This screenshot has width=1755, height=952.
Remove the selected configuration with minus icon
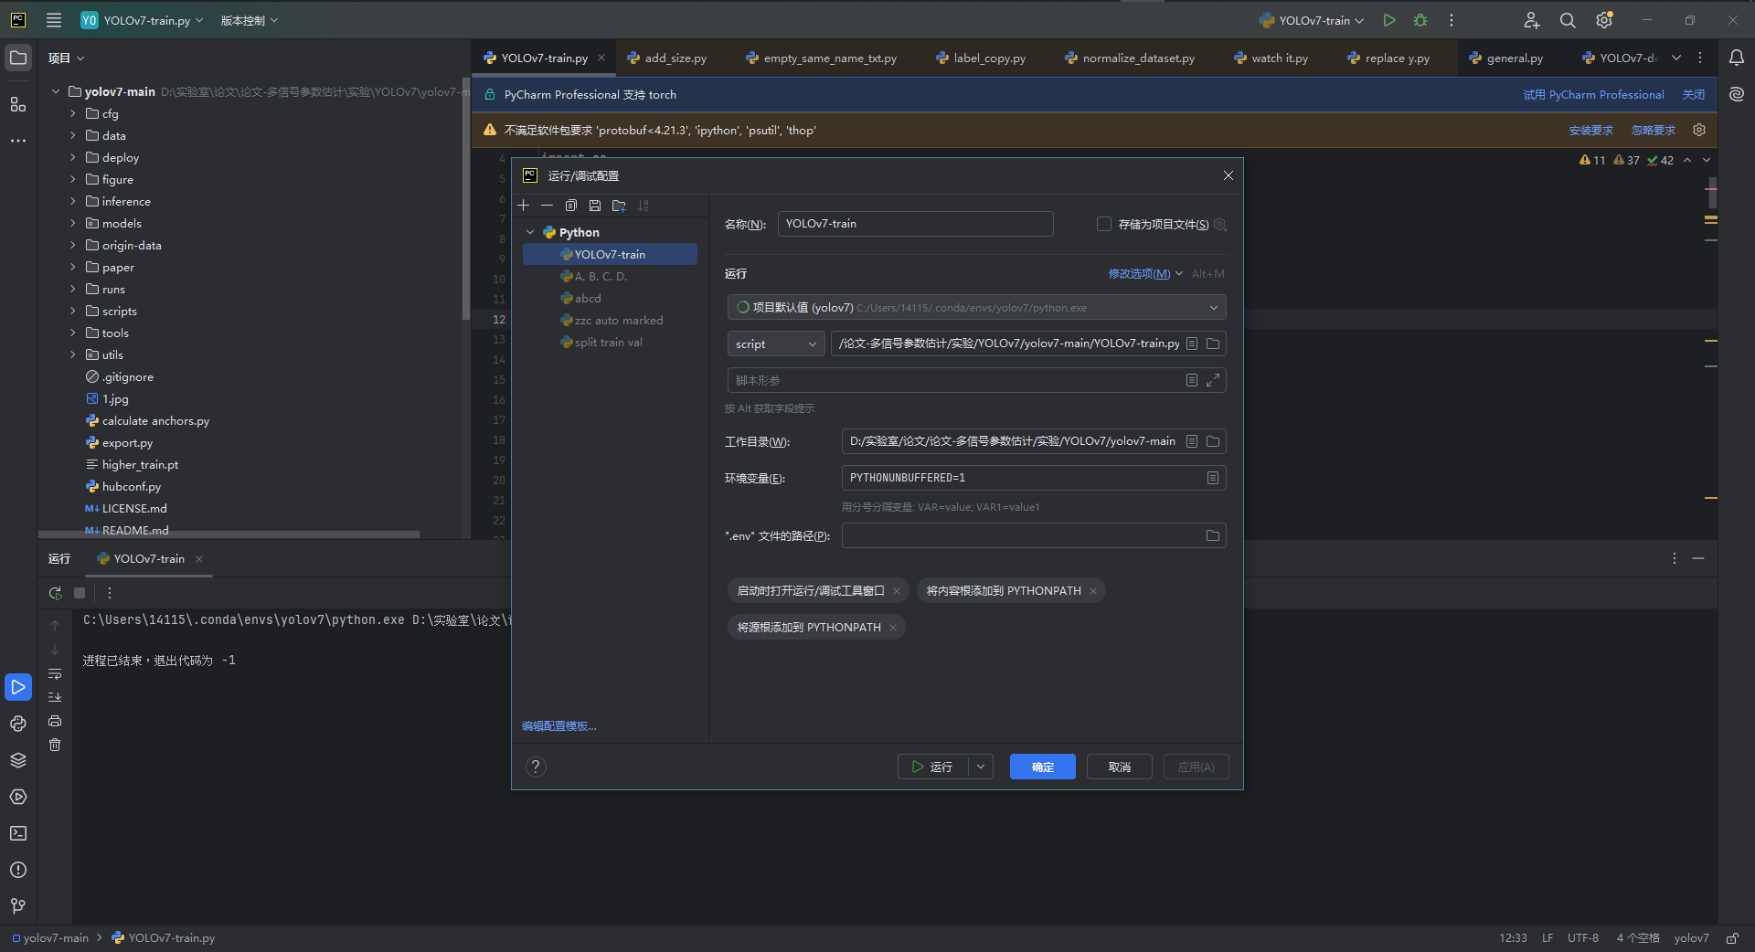point(547,206)
